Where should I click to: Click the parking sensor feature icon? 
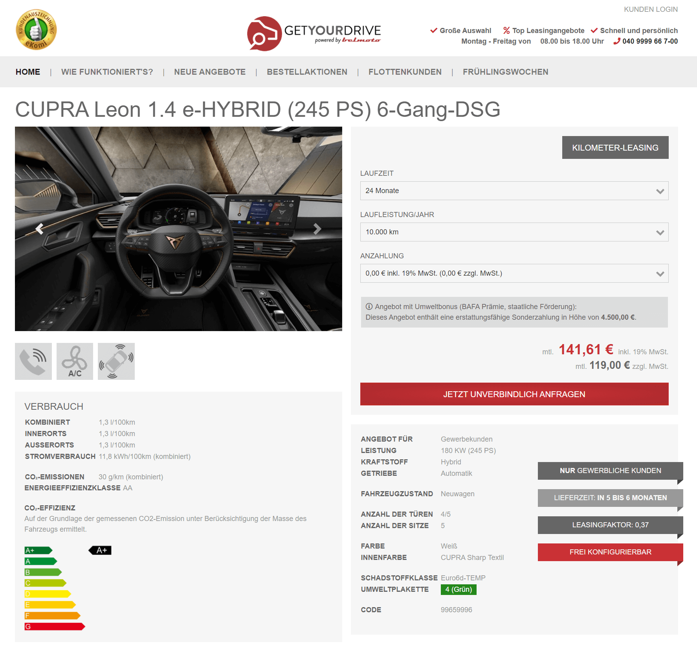pyautogui.click(x=116, y=361)
